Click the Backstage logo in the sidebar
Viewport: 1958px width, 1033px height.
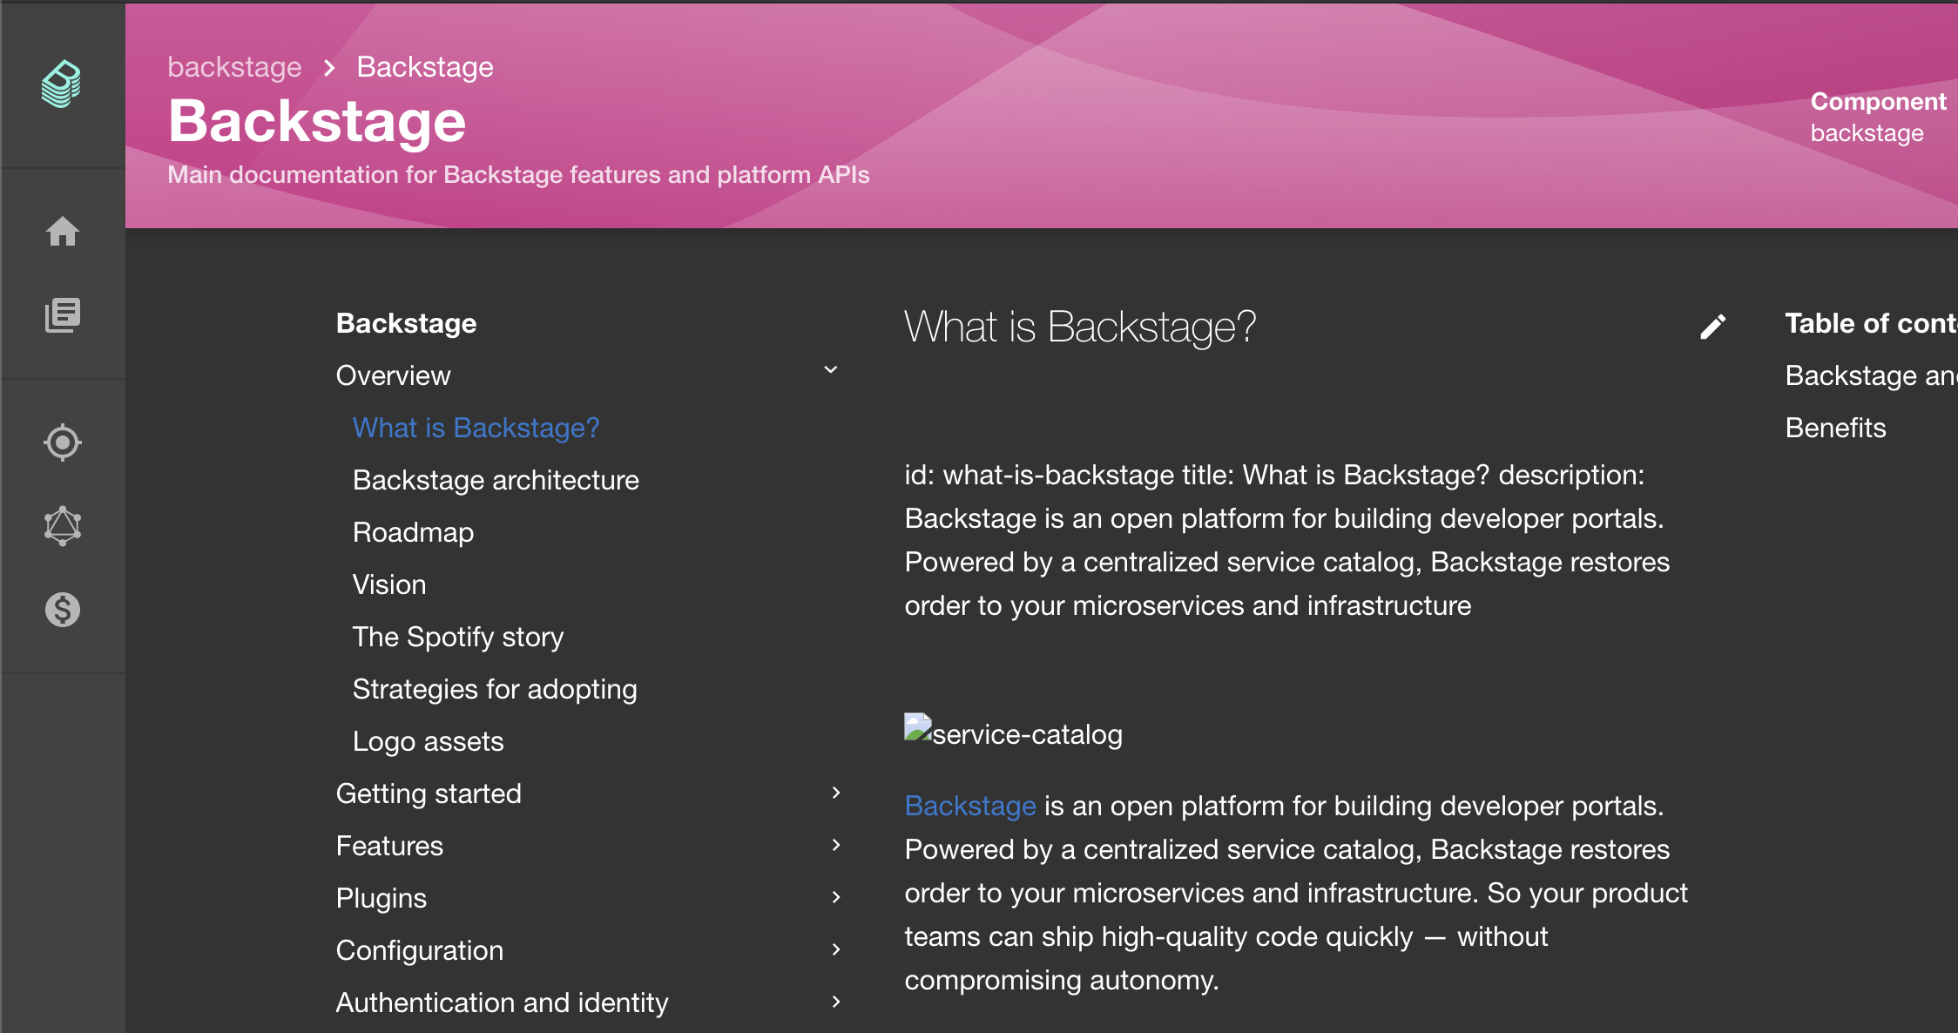[x=61, y=84]
